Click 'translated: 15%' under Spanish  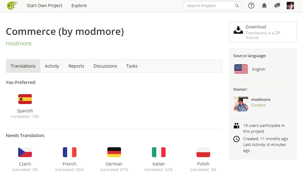tap(25, 117)
